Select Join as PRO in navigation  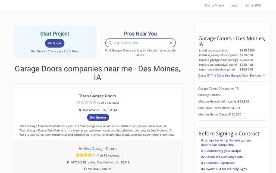click(x=253, y=6)
